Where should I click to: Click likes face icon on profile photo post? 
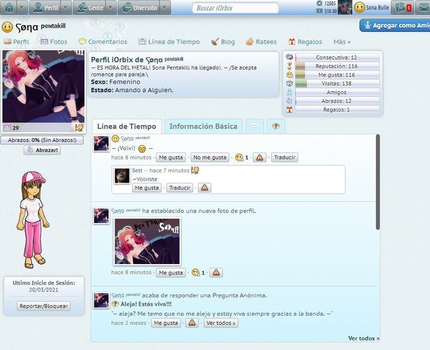pos(196,273)
